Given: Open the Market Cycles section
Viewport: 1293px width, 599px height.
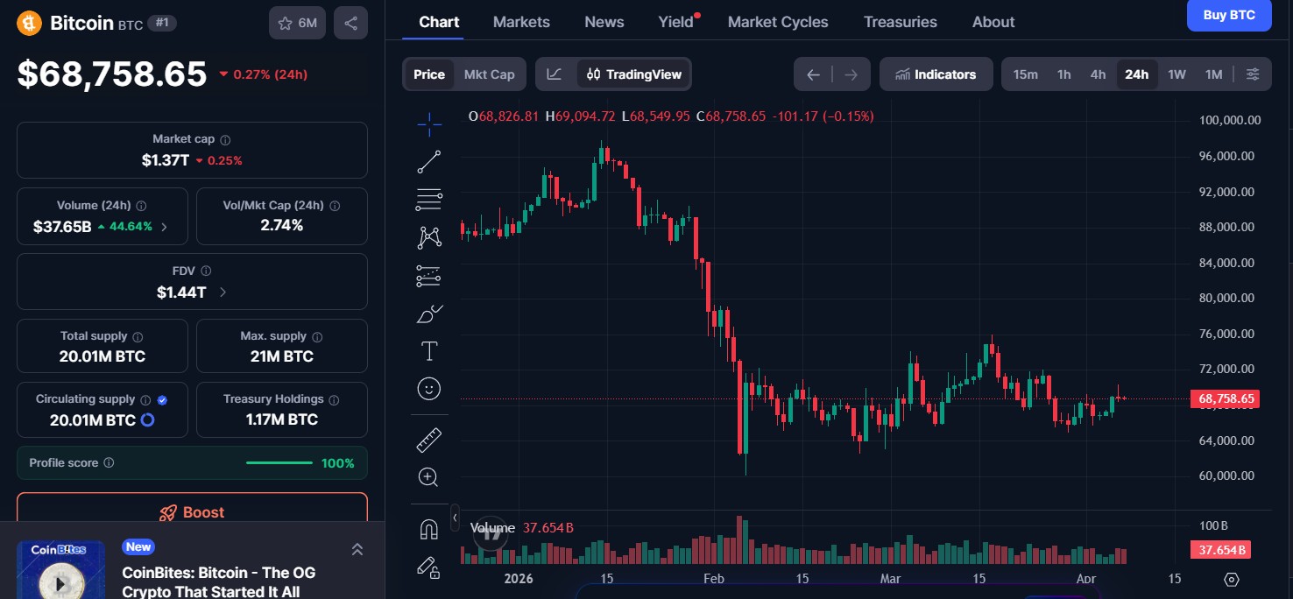Looking at the screenshot, I should [777, 21].
